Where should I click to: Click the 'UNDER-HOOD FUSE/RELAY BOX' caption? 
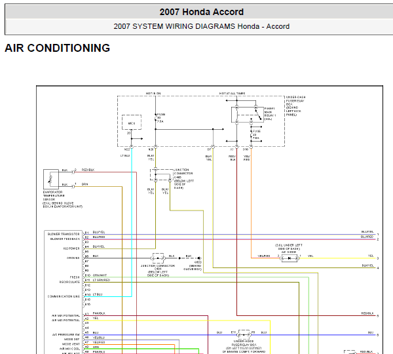pos(244,346)
